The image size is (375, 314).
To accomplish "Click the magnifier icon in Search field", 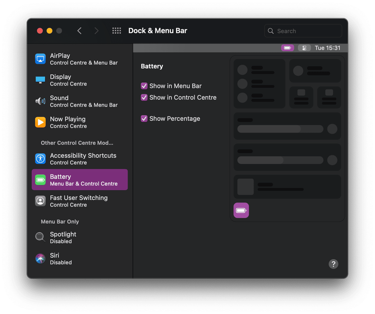I will pos(271,31).
